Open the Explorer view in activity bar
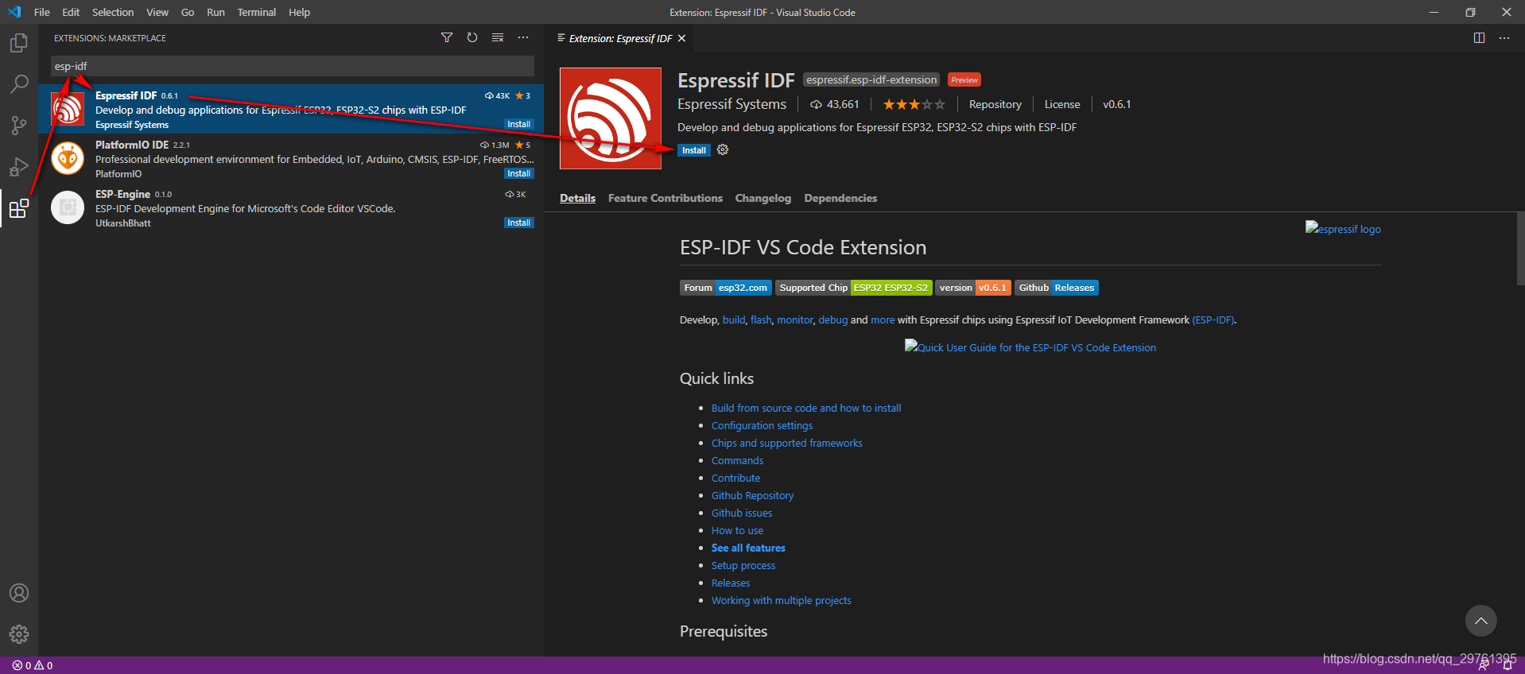1525x674 pixels. pyautogui.click(x=19, y=42)
